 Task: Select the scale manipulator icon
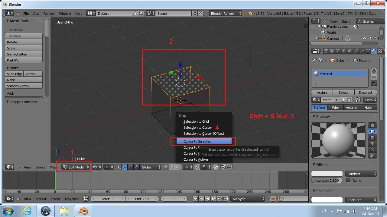tap(136, 167)
